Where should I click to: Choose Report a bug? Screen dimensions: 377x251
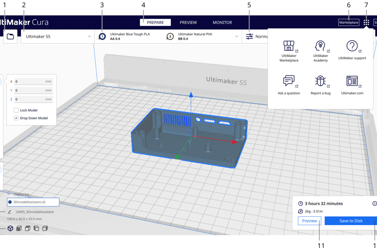point(321,85)
